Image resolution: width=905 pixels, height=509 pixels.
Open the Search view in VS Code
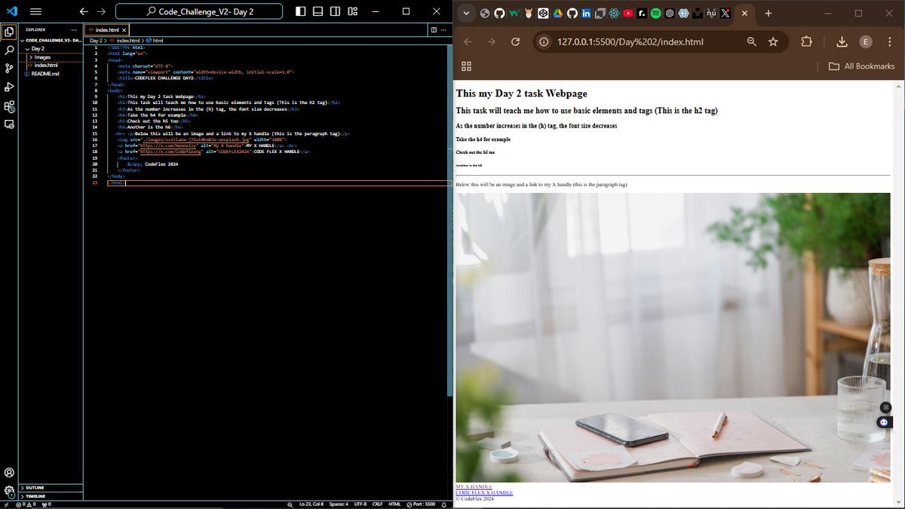point(9,50)
